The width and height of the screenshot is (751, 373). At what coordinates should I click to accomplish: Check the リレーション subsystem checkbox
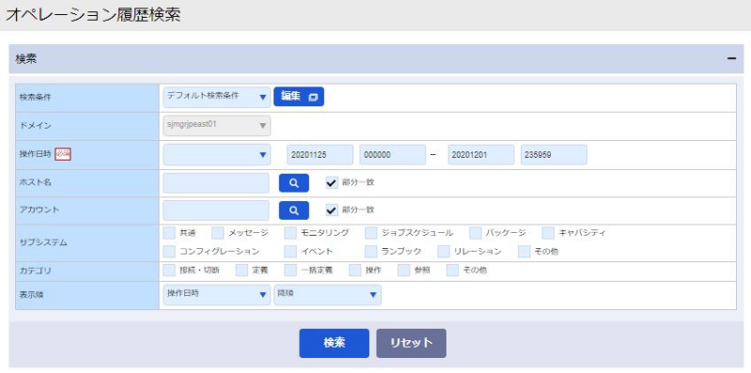coord(444,252)
